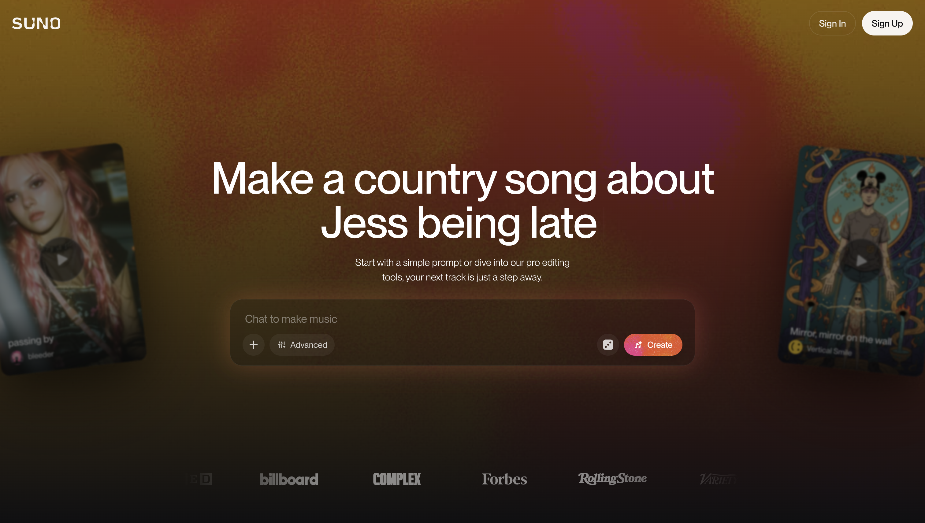The image size is (925, 523).
Task: Focus the 'Chat to make music' field
Action: point(462,319)
